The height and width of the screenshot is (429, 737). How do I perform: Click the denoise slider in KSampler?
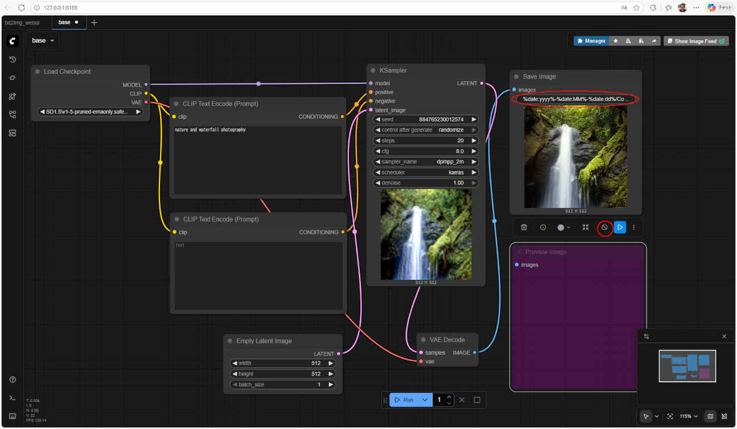[426, 183]
